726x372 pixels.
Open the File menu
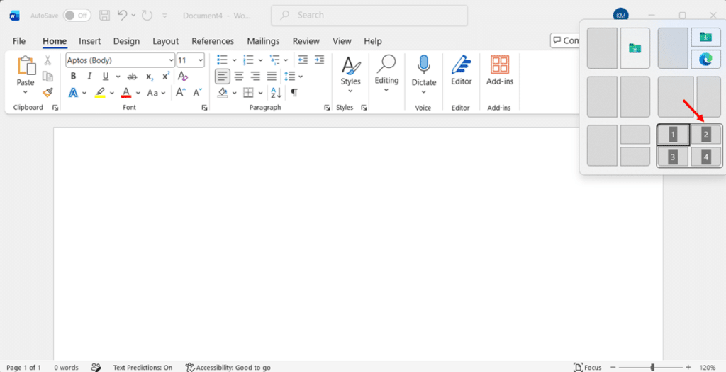click(19, 41)
